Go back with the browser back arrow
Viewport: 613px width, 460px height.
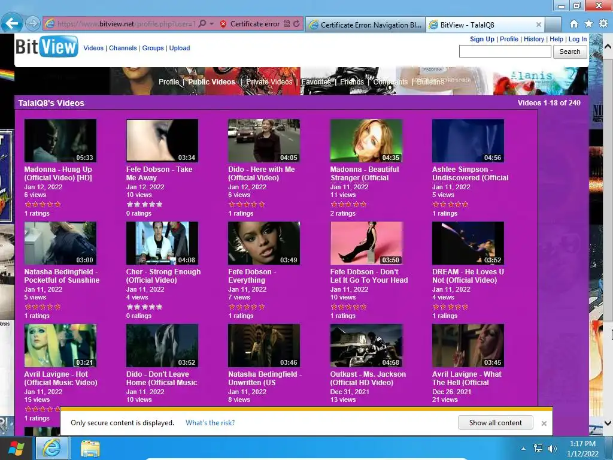tap(12, 23)
